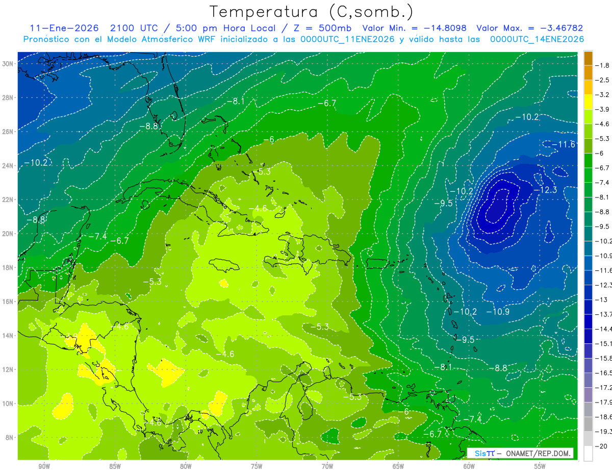The height and width of the screenshot is (473, 612).
Task: Click the '30N' latitude axis label
Action: 8,64
